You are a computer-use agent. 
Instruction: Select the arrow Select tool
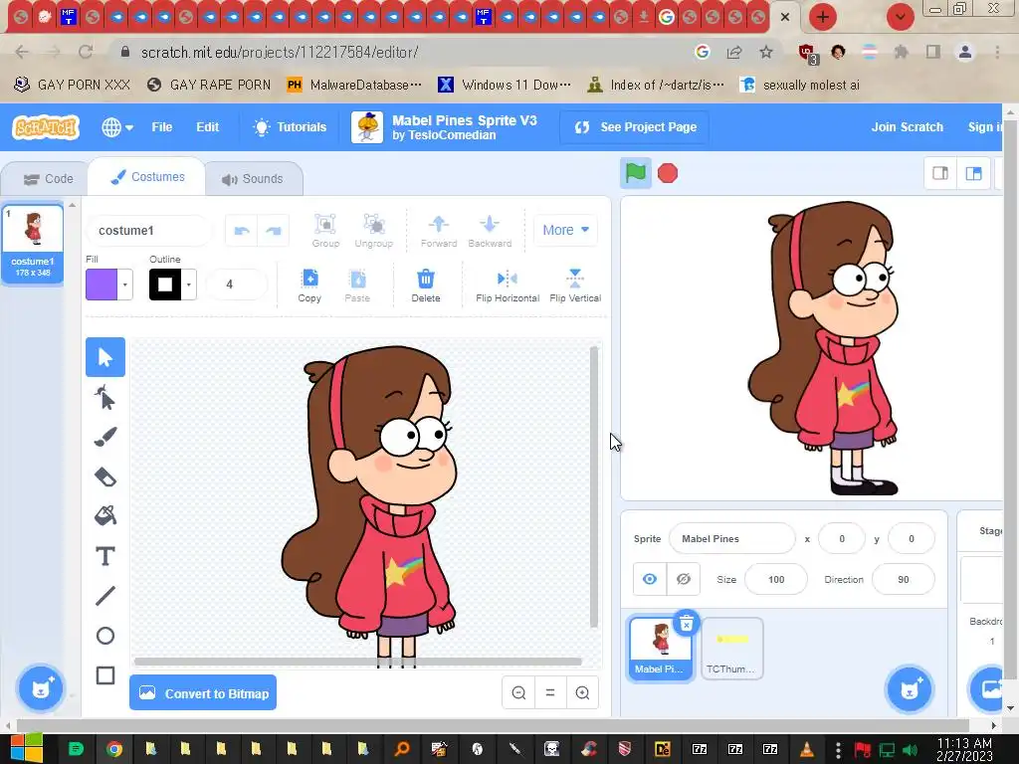click(105, 357)
